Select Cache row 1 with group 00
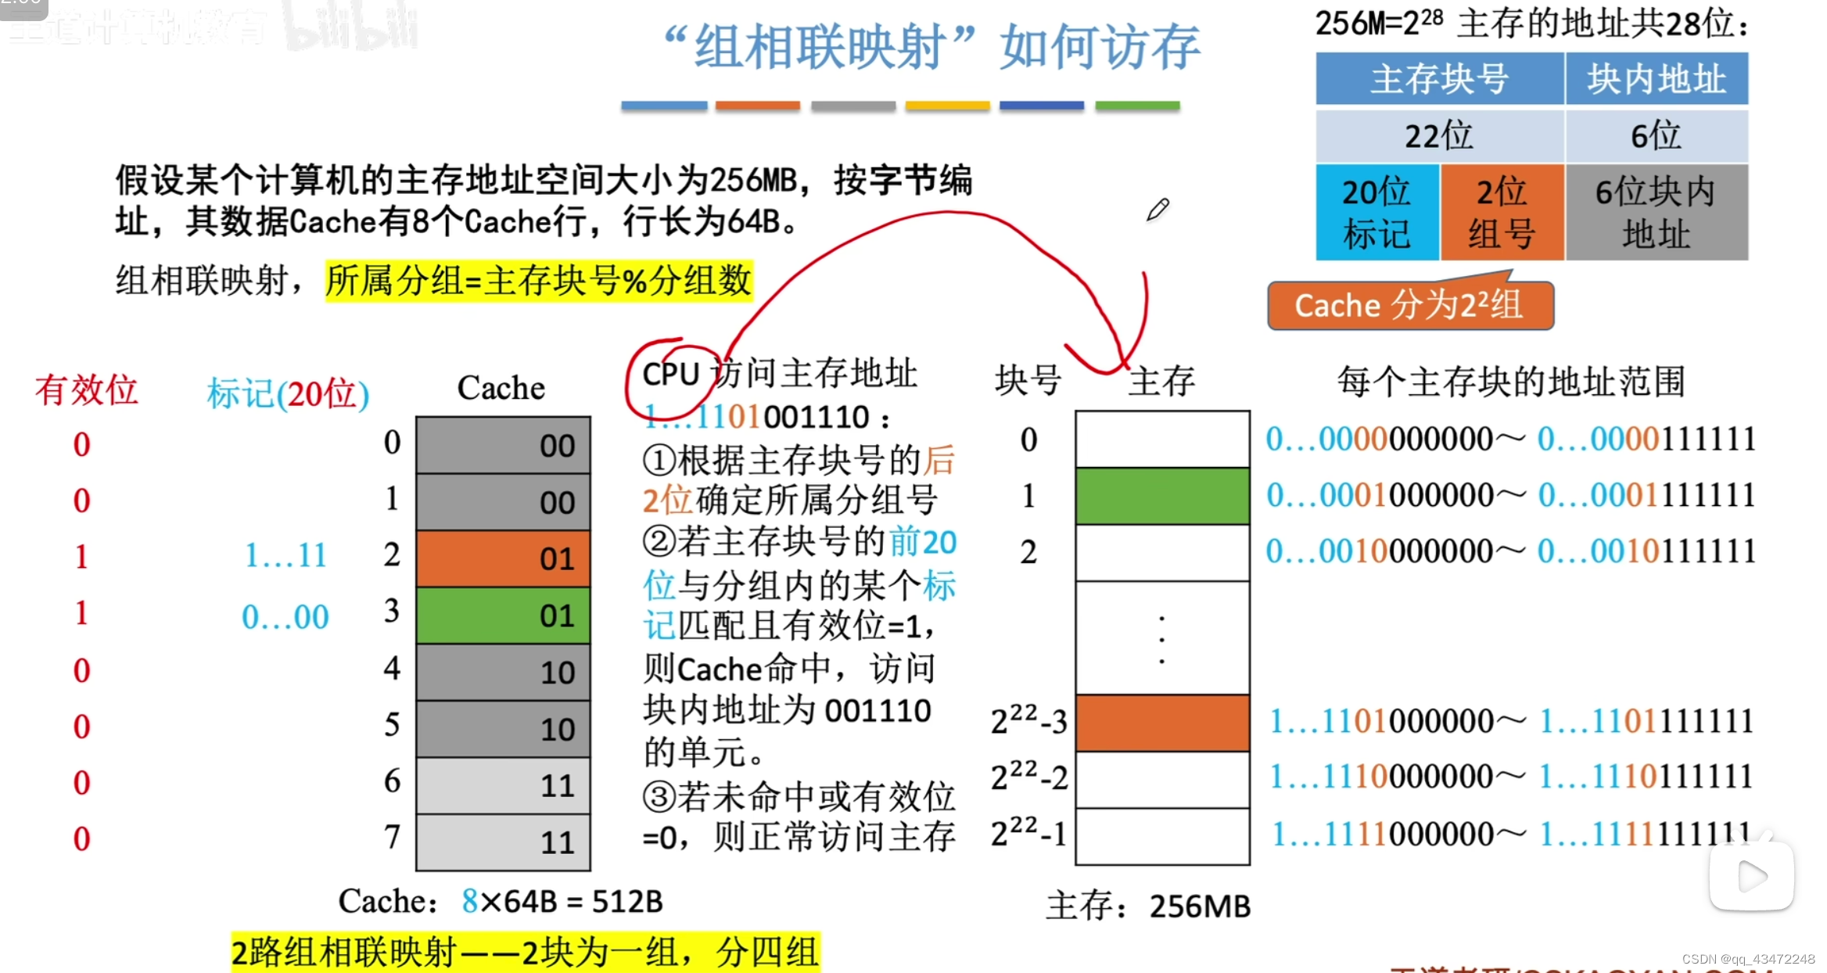This screenshot has width=1827, height=973. tap(503, 501)
